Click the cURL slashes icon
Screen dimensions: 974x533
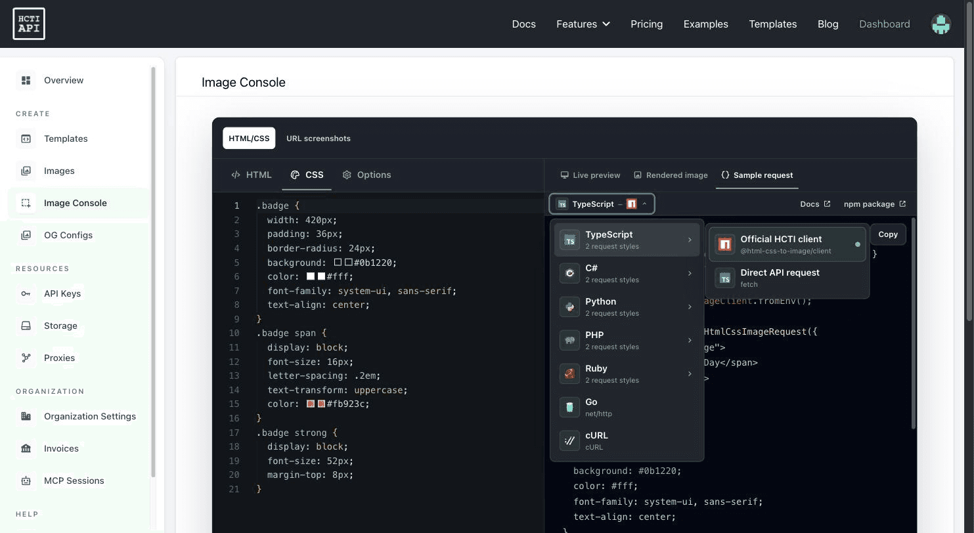pos(569,441)
